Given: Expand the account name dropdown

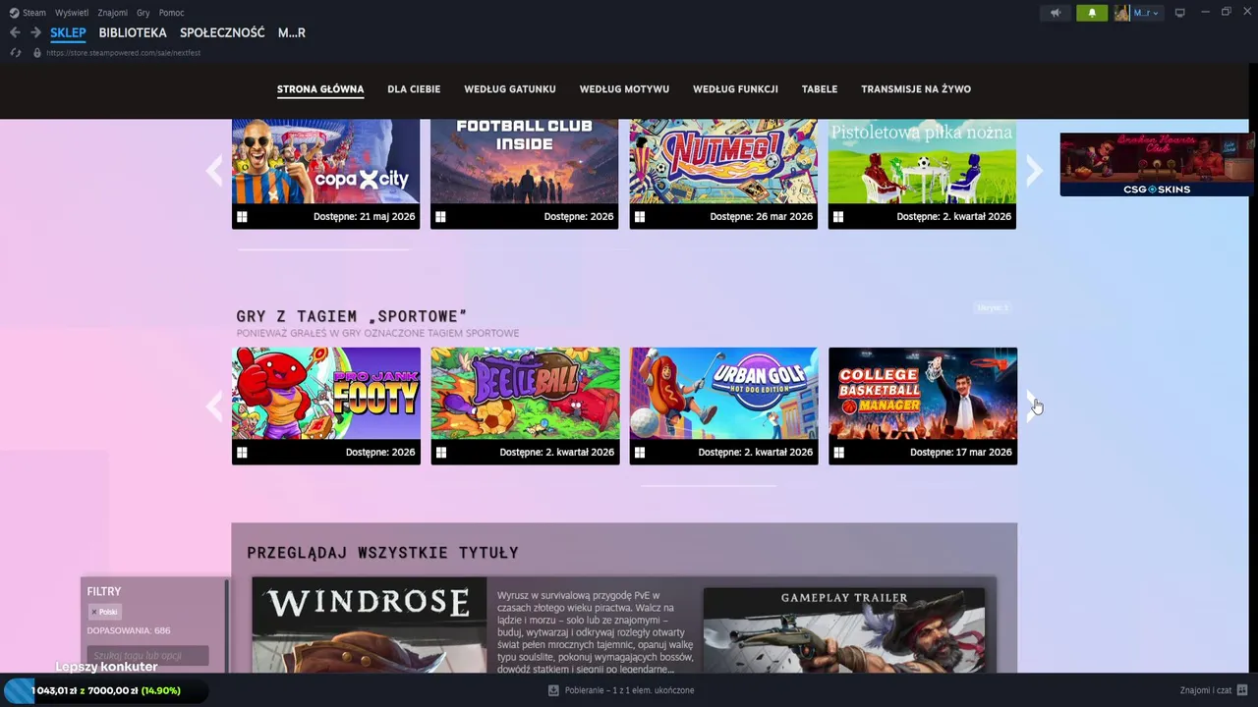Looking at the screenshot, I should [1147, 13].
